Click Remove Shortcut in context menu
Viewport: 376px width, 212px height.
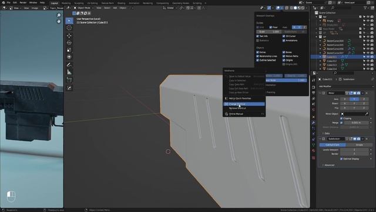244,108
